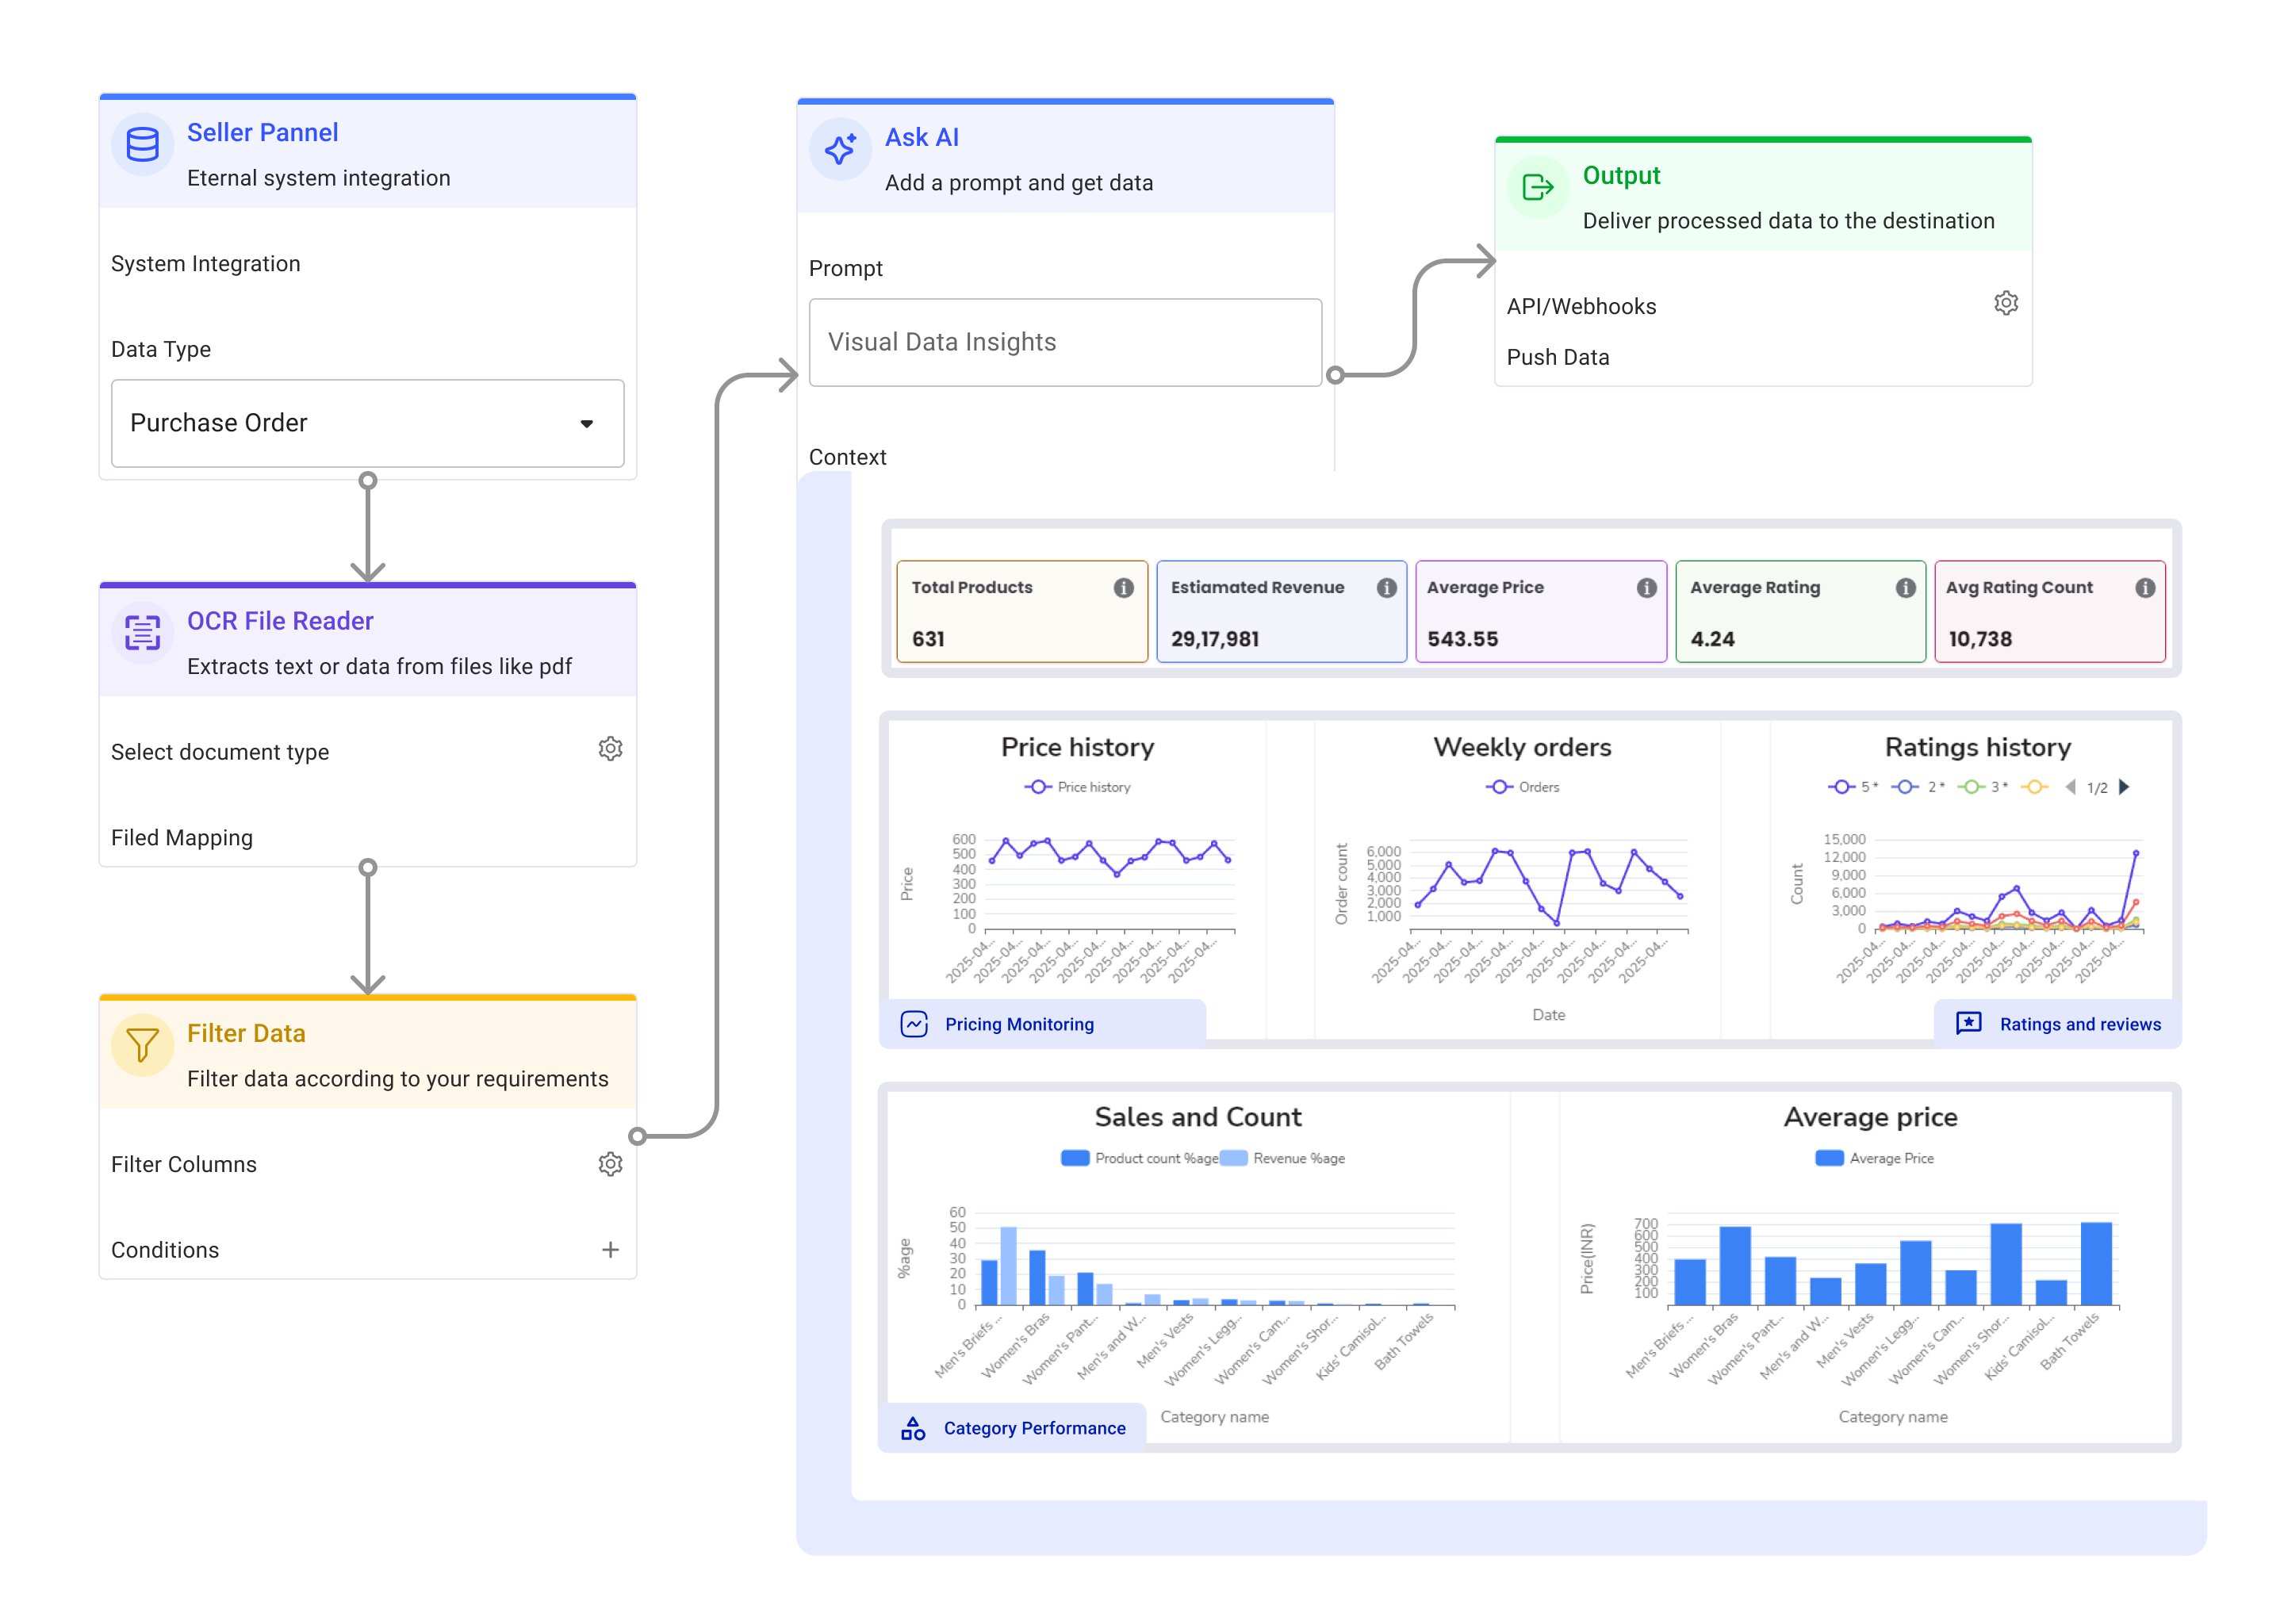Click the OCR File Reader scan icon
The height and width of the screenshot is (1624, 2284).
142,632
